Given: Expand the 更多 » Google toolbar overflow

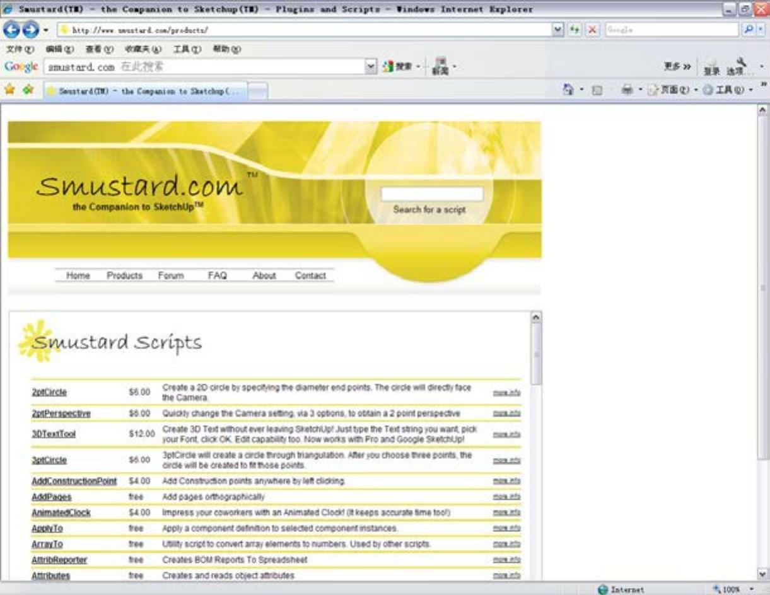Looking at the screenshot, I should [677, 66].
